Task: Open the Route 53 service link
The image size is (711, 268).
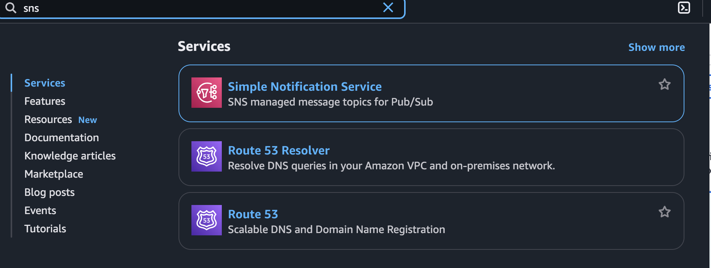Action: point(253,214)
